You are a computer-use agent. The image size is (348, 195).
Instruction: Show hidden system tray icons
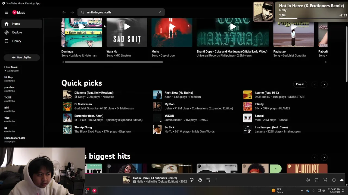pyautogui.click(x=302, y=191)
